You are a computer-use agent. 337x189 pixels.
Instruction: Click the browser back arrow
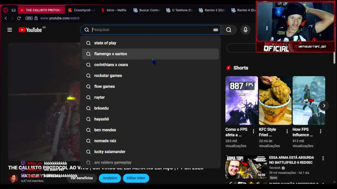point(6,18)
